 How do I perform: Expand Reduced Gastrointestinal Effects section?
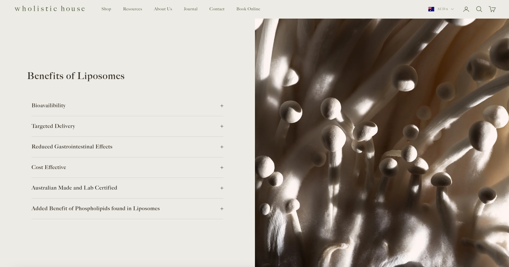tap(72, 147)
